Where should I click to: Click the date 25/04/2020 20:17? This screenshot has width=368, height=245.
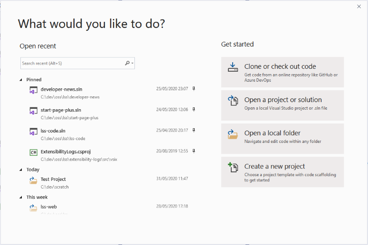172,130
